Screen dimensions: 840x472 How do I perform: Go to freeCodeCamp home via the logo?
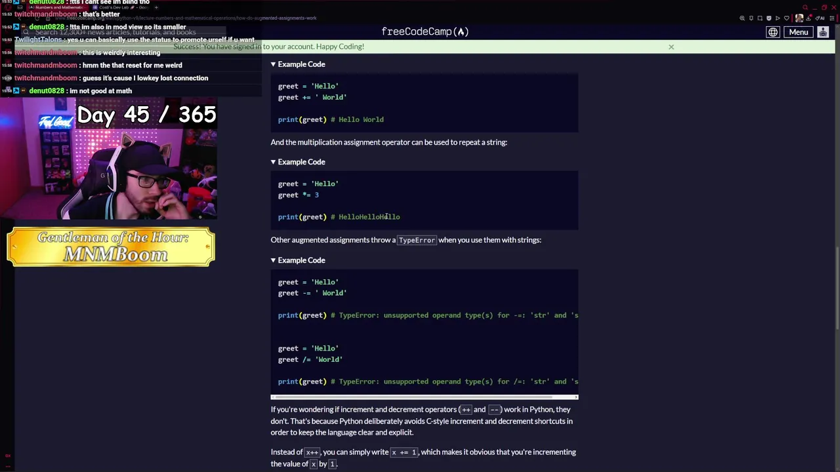coord(425,31)
